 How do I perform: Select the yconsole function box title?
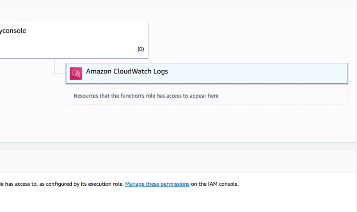pos(13,31)
